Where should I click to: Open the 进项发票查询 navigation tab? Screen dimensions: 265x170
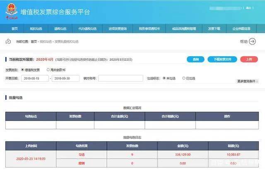118,29
